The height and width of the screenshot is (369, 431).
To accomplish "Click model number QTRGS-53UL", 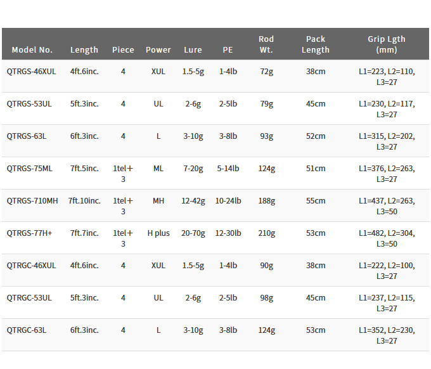I will point(29,104).
